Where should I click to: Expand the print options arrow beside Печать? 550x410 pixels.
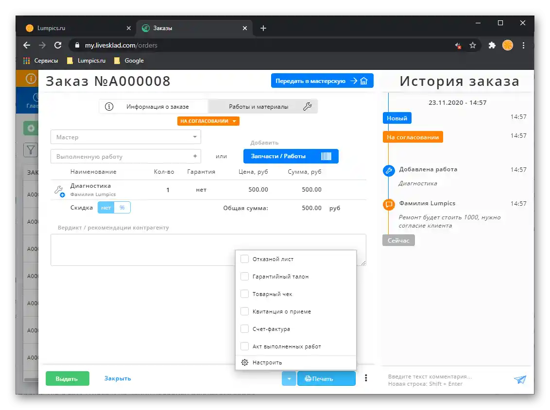pos(289,378)
